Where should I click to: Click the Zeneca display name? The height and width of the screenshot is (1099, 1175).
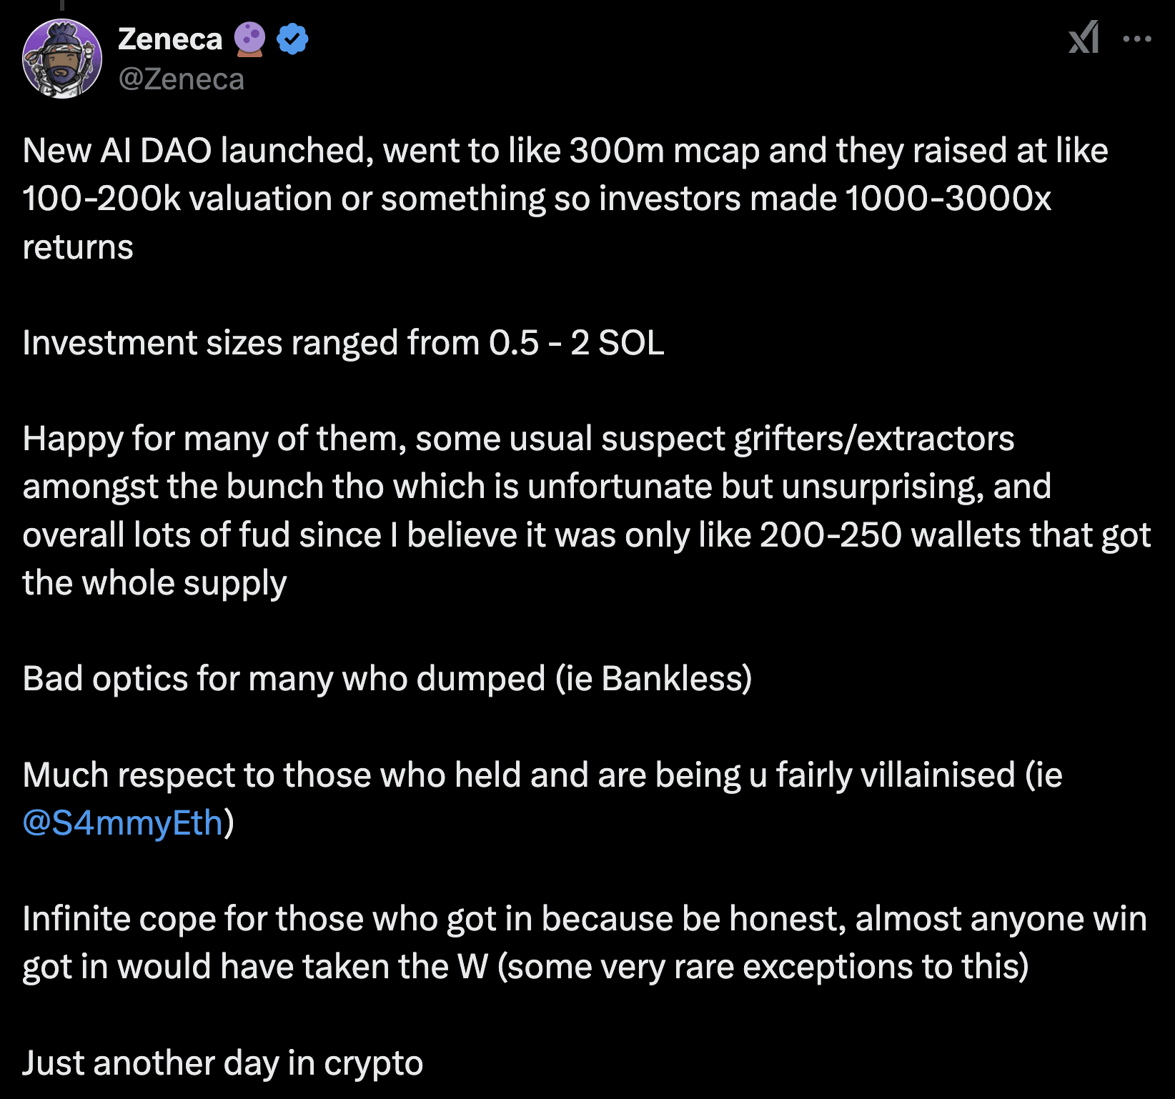pos(170,39)
